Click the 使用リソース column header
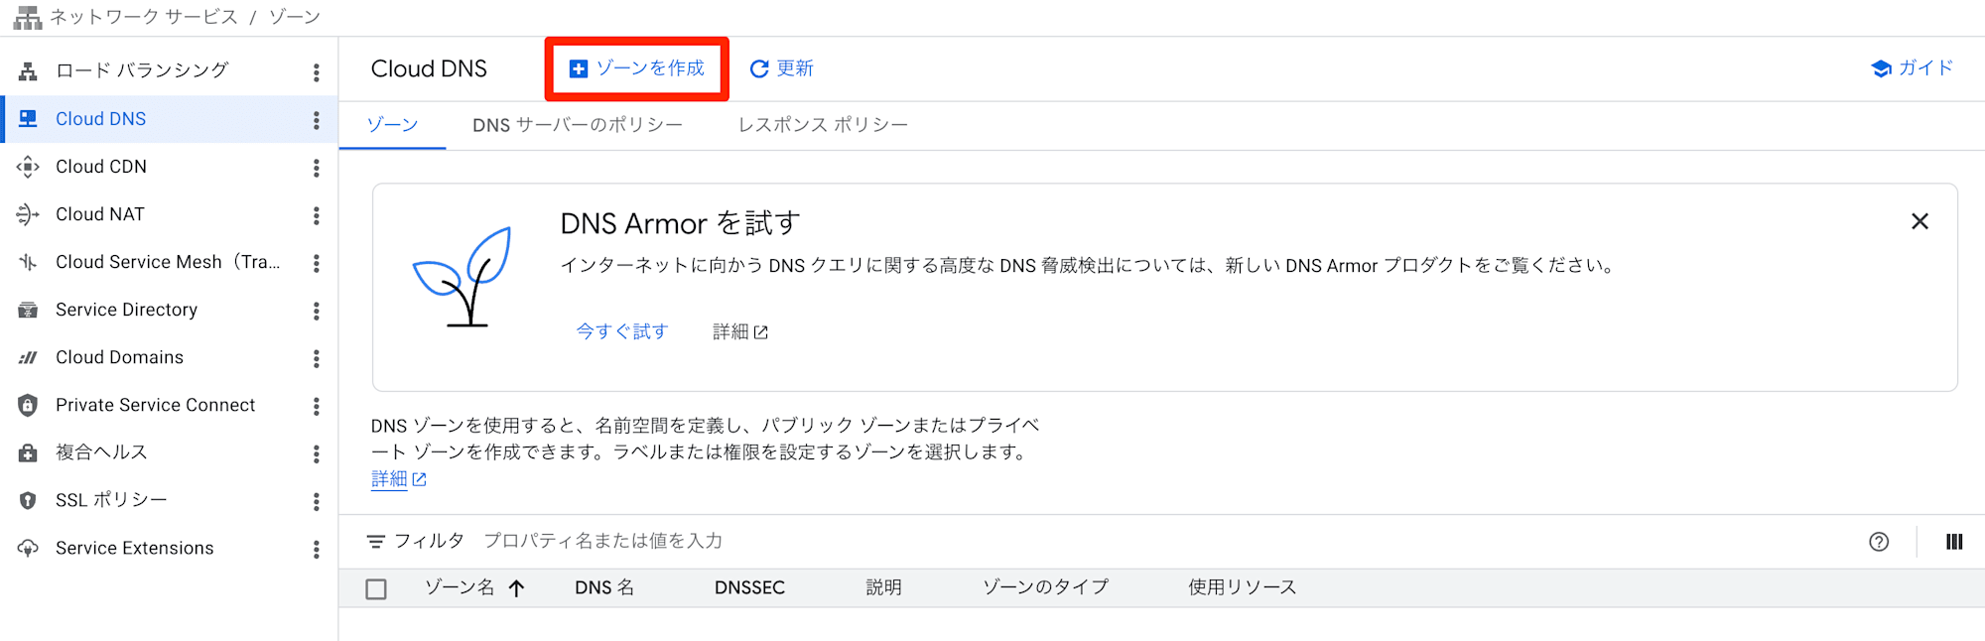 click(x=1242, y=587)
